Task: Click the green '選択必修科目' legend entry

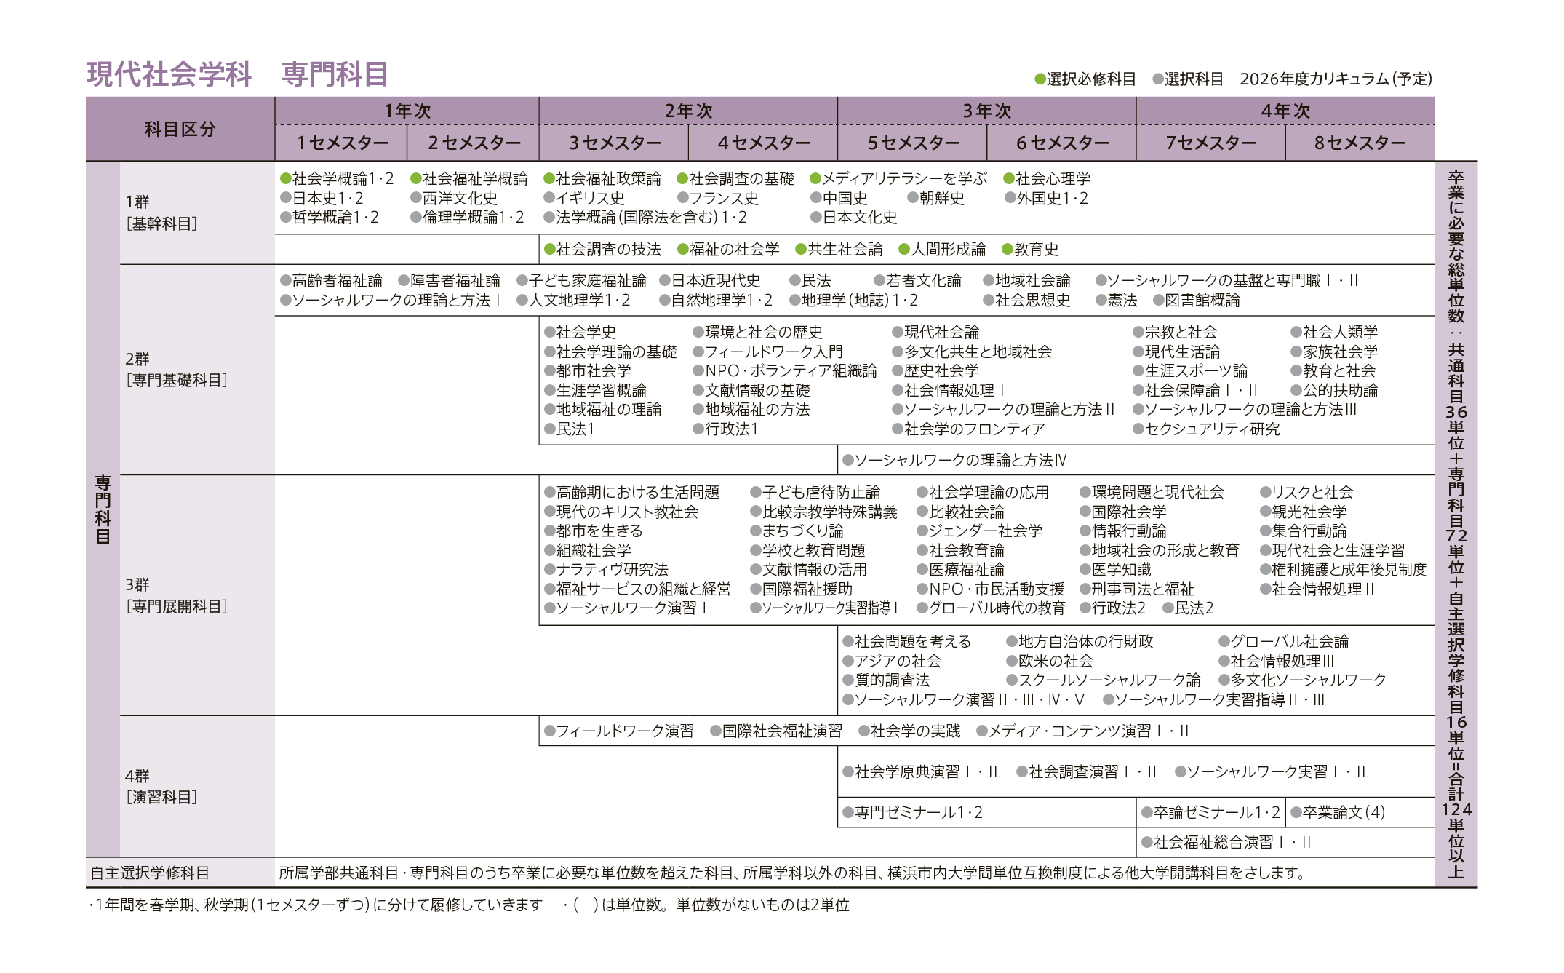Action: [x=1085, y=79]
